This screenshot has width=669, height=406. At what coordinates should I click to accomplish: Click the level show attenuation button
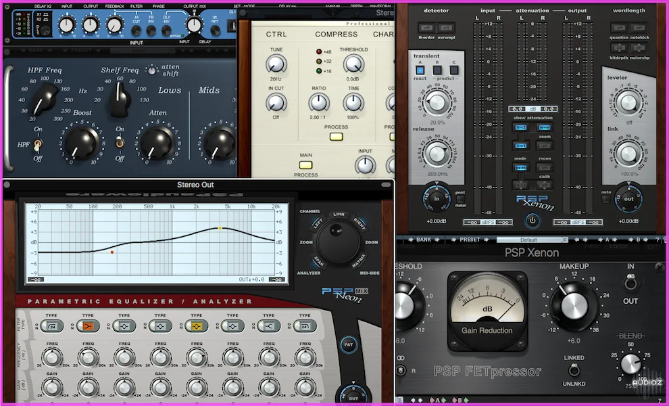[545, 127]
